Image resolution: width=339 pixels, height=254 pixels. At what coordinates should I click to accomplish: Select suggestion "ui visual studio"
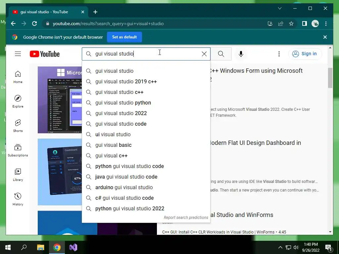pyautogui.click(x=146, y=134)
